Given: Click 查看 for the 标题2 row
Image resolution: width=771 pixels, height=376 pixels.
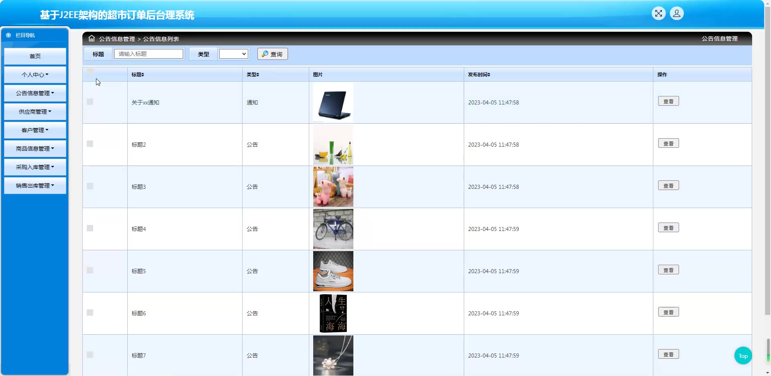Looking at the screenshot, I should [x=668, y=143].
